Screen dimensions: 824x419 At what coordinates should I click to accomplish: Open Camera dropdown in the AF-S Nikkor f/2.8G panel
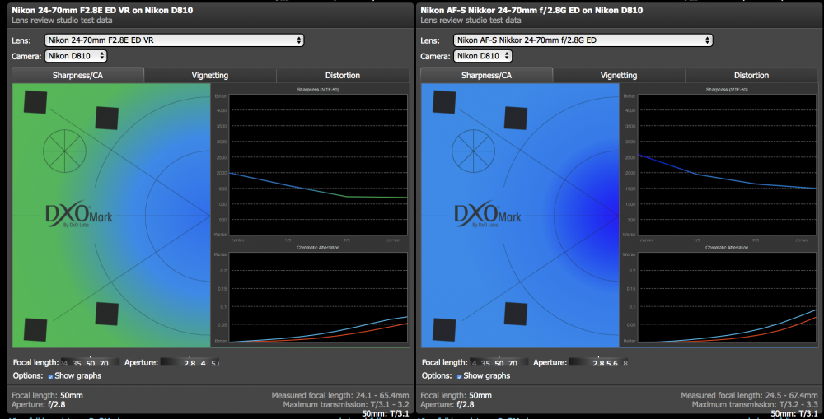(x=485, y=56)
